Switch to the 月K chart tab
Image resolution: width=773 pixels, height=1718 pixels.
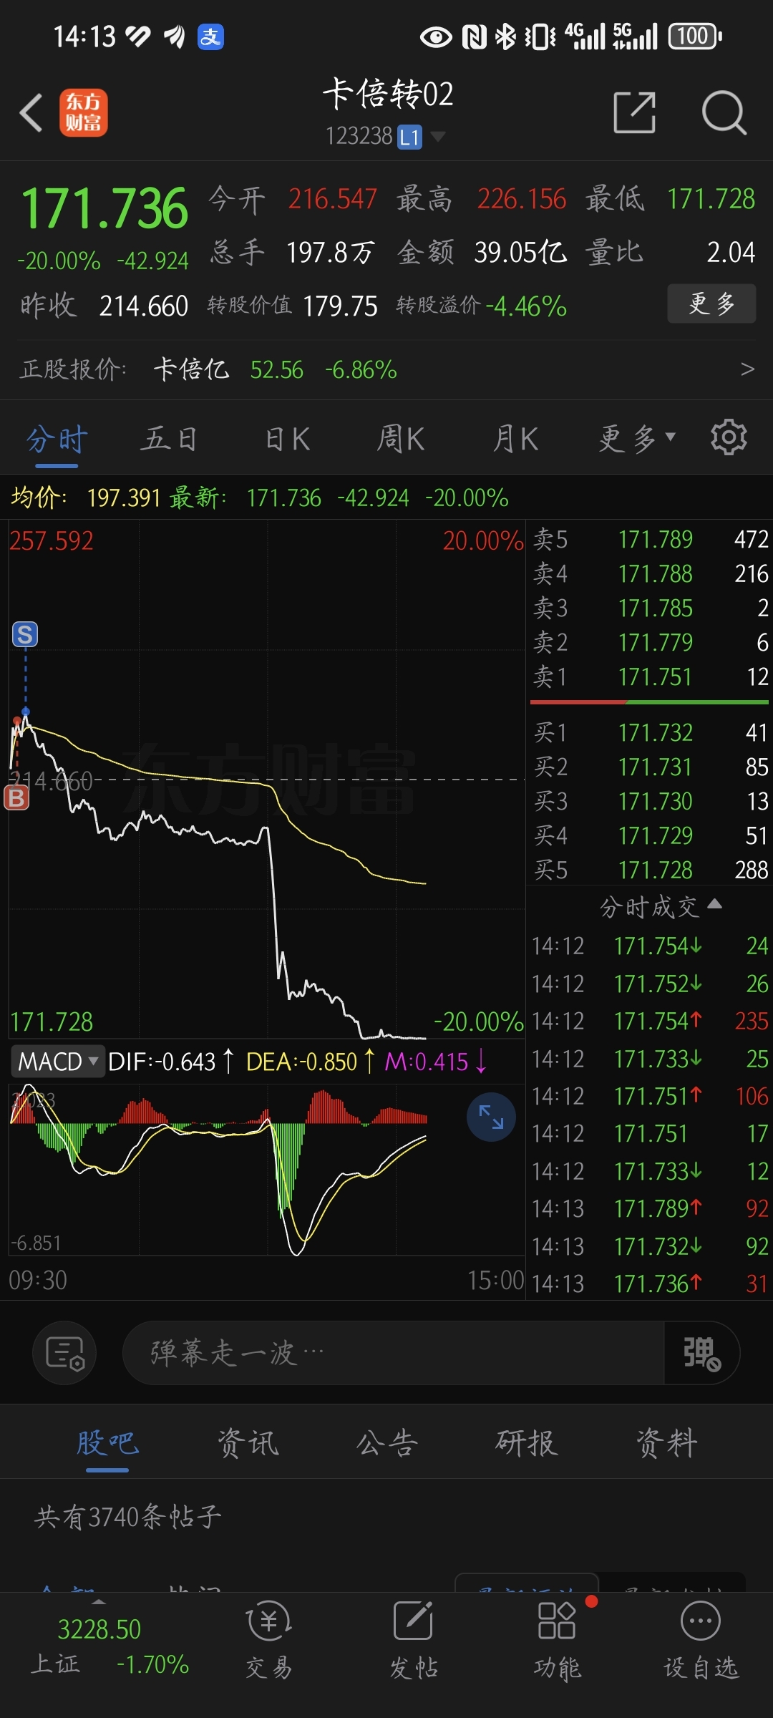[515, 439]
